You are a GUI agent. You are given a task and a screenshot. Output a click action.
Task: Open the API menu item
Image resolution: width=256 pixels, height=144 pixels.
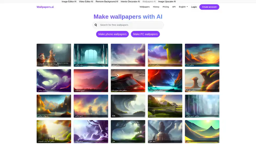[174, 7]
